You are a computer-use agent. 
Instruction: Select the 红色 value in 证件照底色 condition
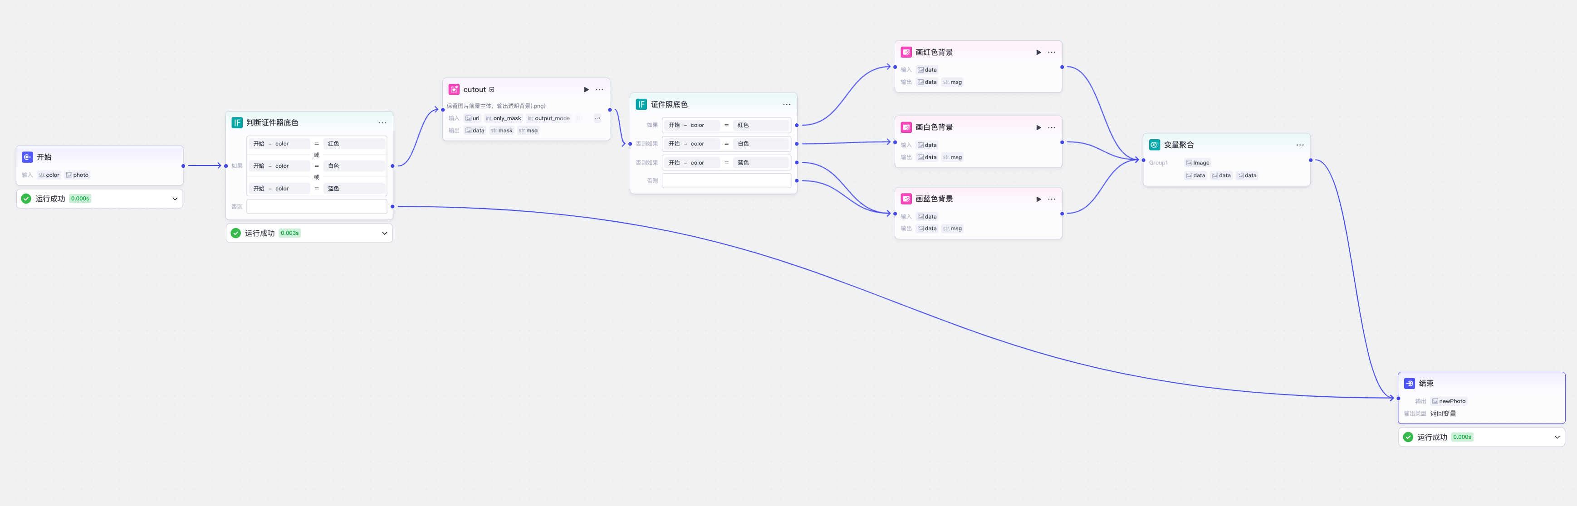tap(760, 125)
